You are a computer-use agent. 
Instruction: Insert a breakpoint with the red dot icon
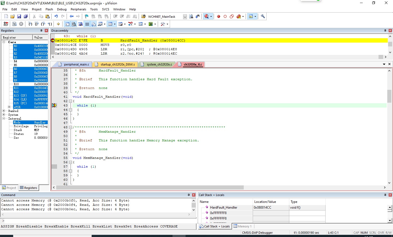[219, 16]
